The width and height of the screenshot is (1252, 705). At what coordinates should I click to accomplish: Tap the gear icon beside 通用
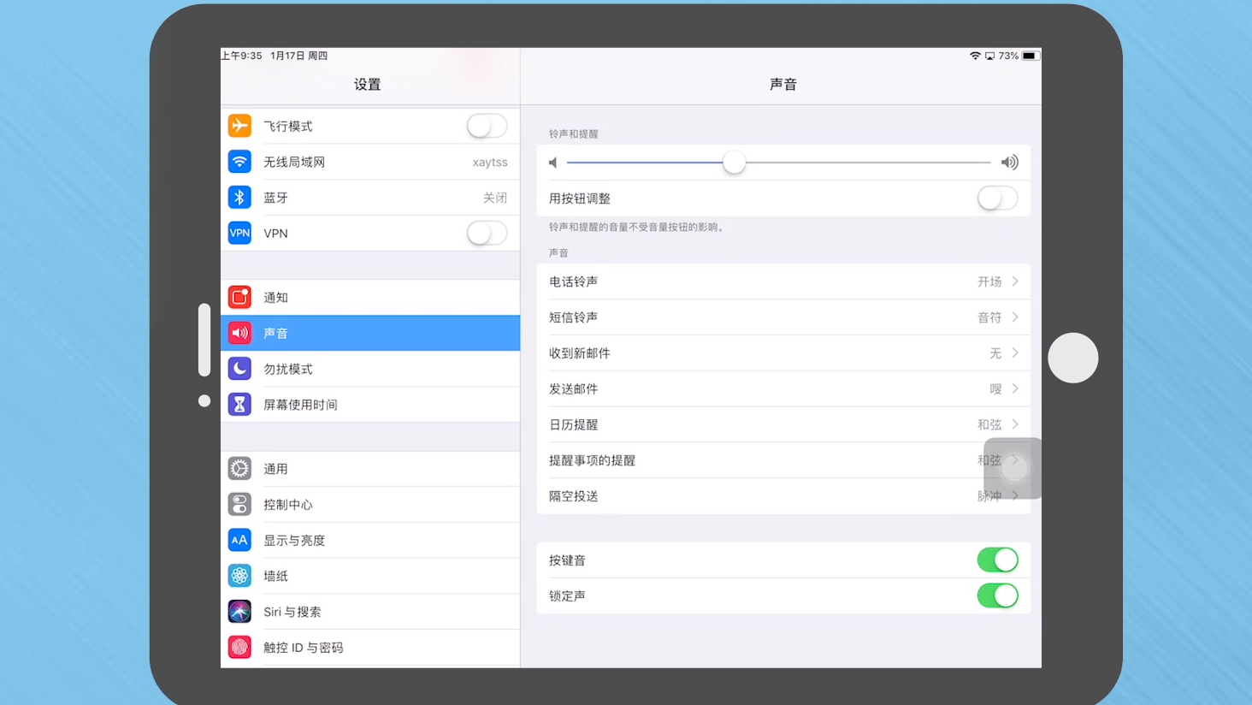(239, 469)
